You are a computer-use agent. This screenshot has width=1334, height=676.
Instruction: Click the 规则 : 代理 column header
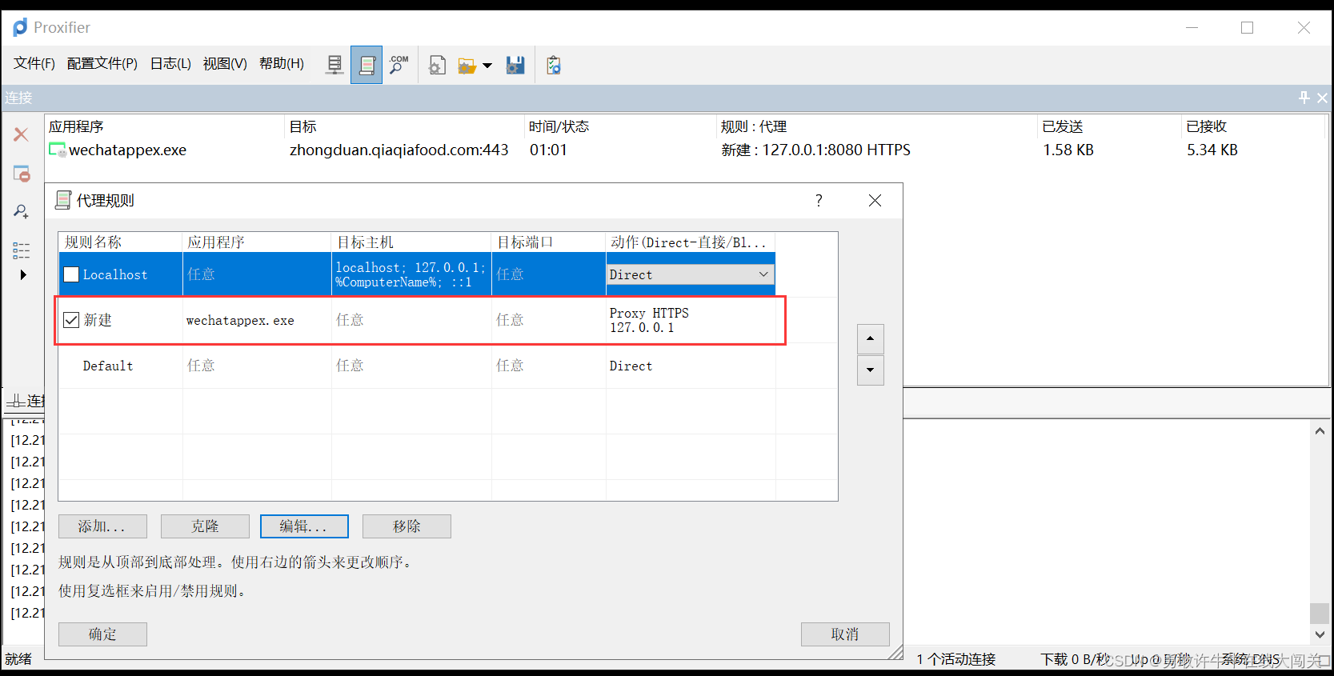876,126
